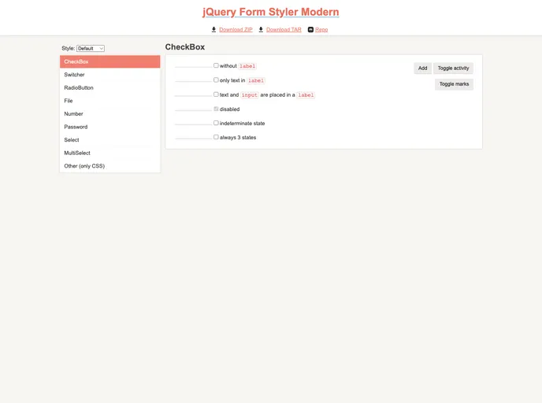Show the Password section
The image size is (542, 403).
coord(110,127)
